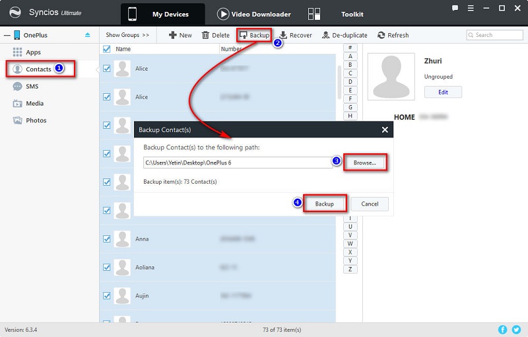Jump to letter A in index
Viewport: 528px width, 337px height.
click(x=350, y=56)
